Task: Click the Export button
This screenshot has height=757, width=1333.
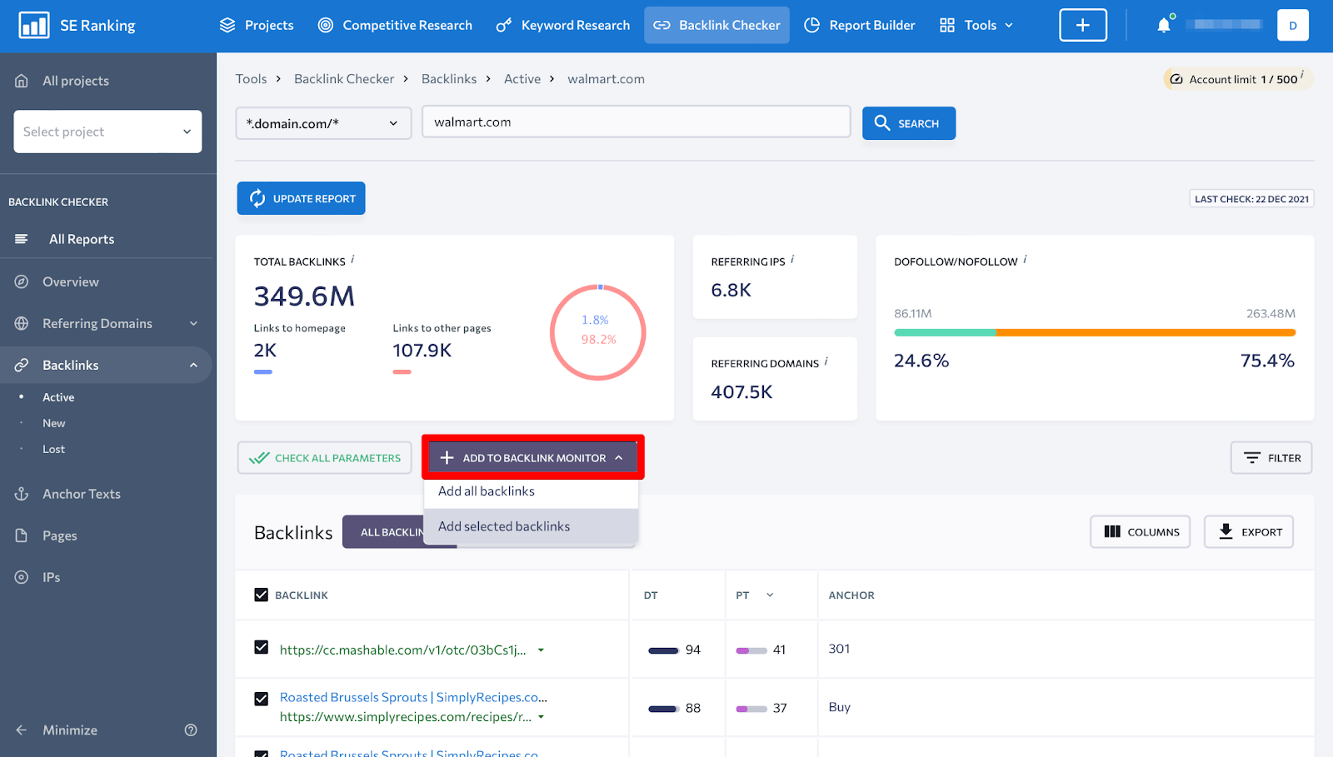Action: pos(1249,531)
